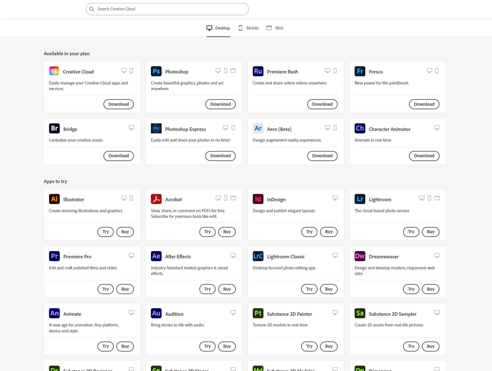
Task: Click the After Effects title text
Action: (178, 257)
